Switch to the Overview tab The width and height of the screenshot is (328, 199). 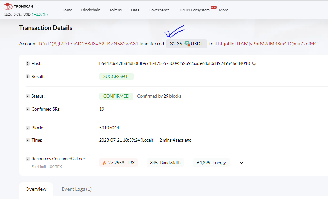click(x=36, y=189)
